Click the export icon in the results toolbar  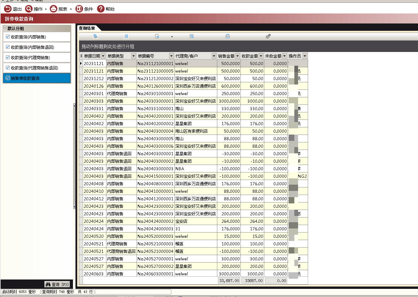click(x=157, y=37)
